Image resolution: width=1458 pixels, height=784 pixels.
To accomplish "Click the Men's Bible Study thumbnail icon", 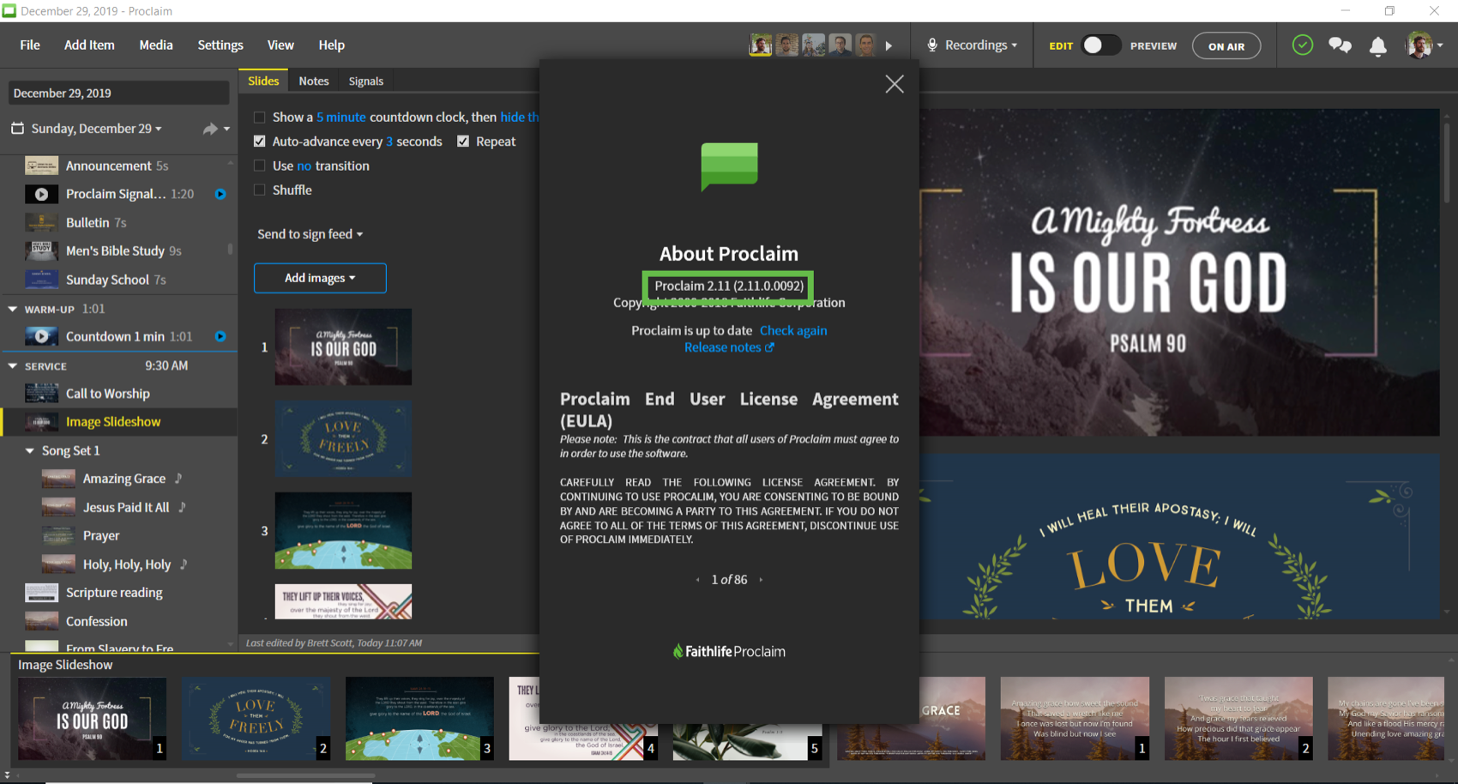I will [x=41, y=250].
